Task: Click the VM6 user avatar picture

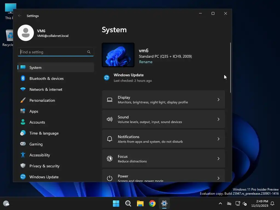Action: click(26, 33)
